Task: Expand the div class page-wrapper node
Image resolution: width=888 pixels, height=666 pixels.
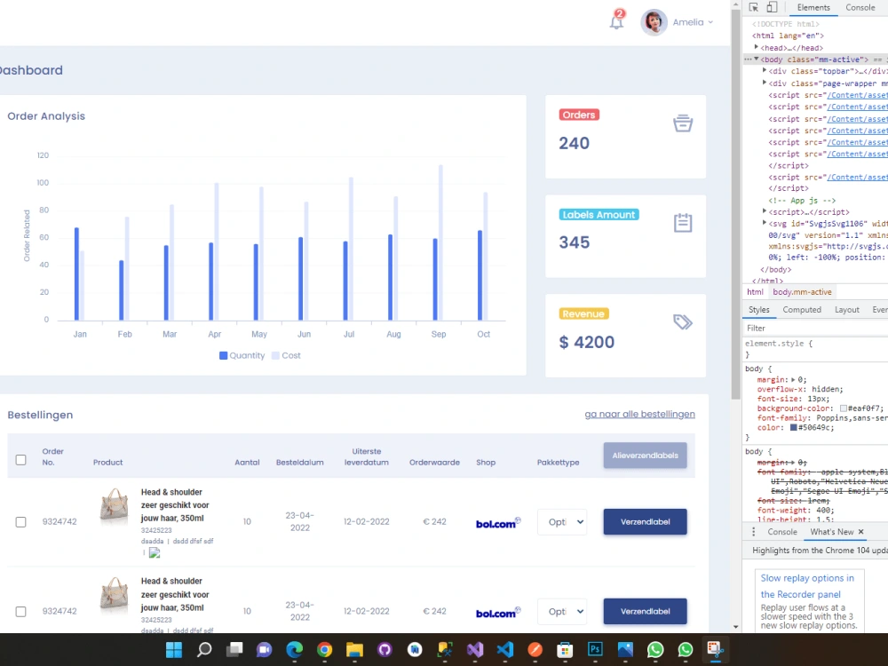Action: tap(765, 83)
